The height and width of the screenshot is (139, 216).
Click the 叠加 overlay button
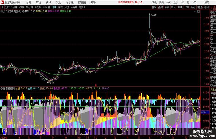pos(161,7)
